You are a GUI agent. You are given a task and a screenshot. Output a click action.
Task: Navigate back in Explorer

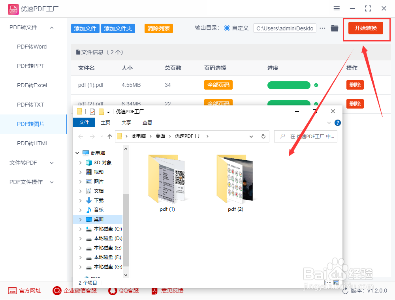(x=81, y=137)
